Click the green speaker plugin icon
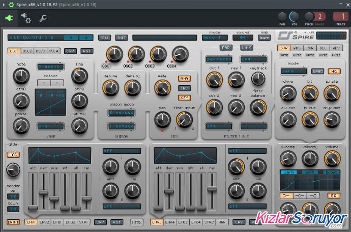The width and height of the screenshot is (351, 232). click(x=9, y=18)
